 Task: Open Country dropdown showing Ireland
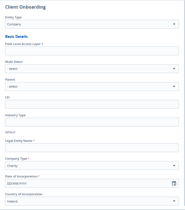(x=89, y=201)
